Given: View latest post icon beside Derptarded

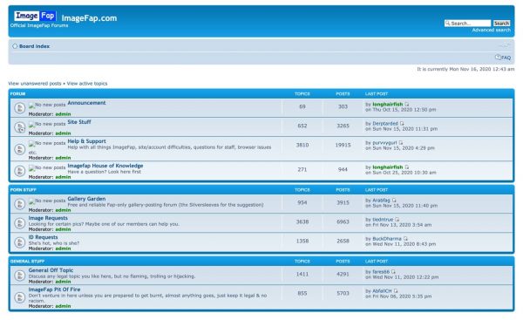Looking at the screenshot, I should pos(402,124).
